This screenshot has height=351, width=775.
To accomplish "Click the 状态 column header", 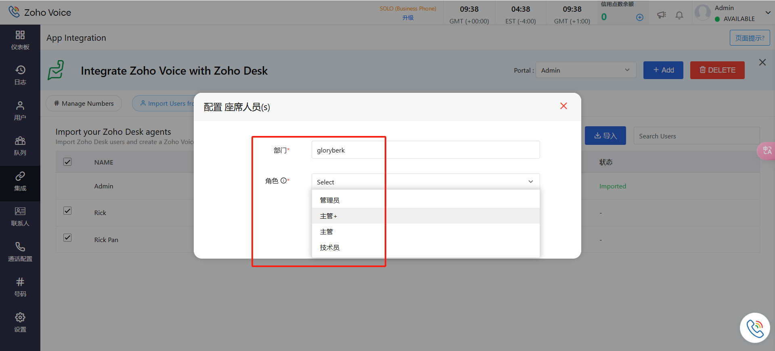I will click(x=605, y=162).
